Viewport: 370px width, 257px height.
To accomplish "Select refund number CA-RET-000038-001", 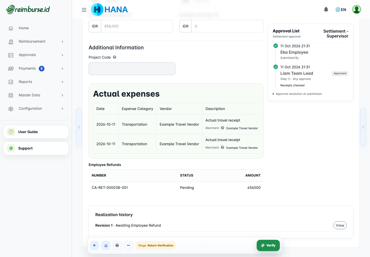I will coord(110,188).
